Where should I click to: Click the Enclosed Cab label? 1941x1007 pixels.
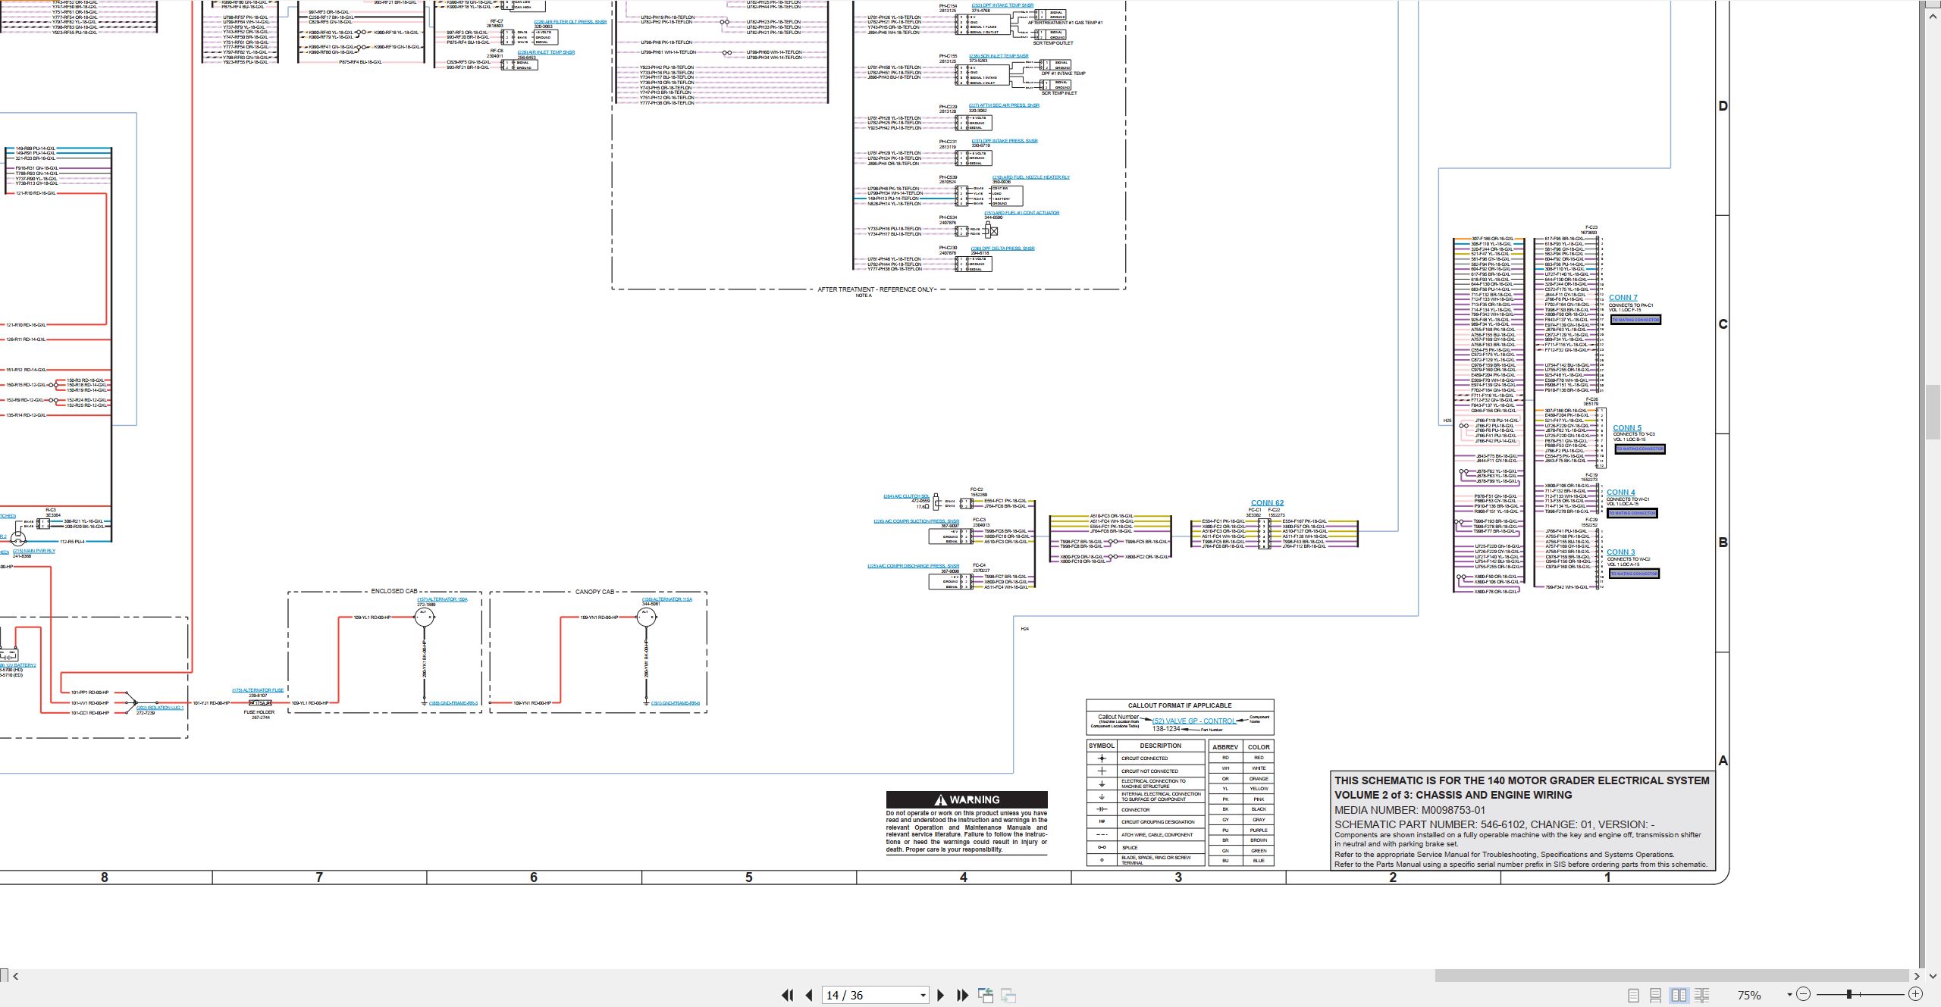click(394, 591)
